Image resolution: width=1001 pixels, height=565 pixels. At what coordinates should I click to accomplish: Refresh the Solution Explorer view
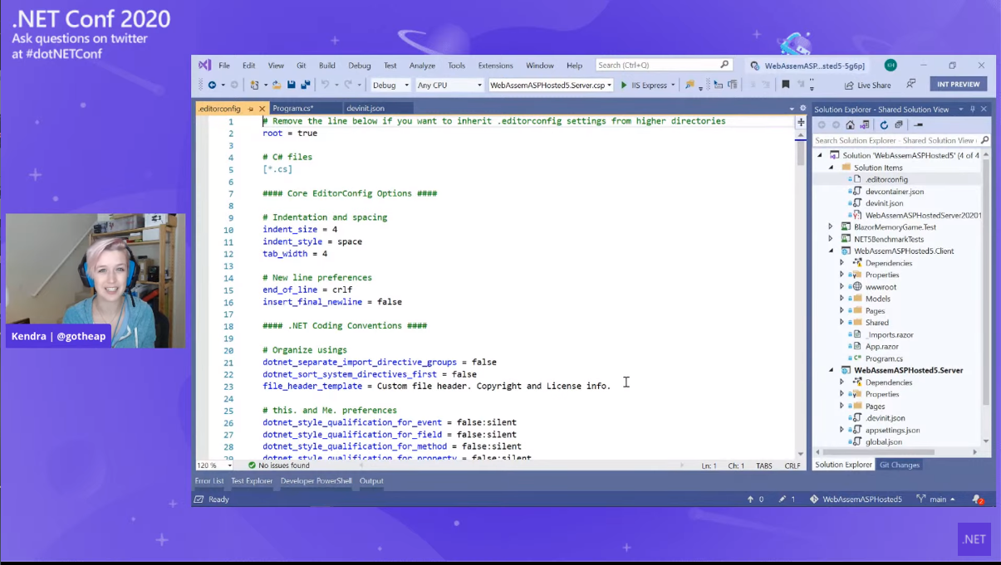tap(884, 125)
